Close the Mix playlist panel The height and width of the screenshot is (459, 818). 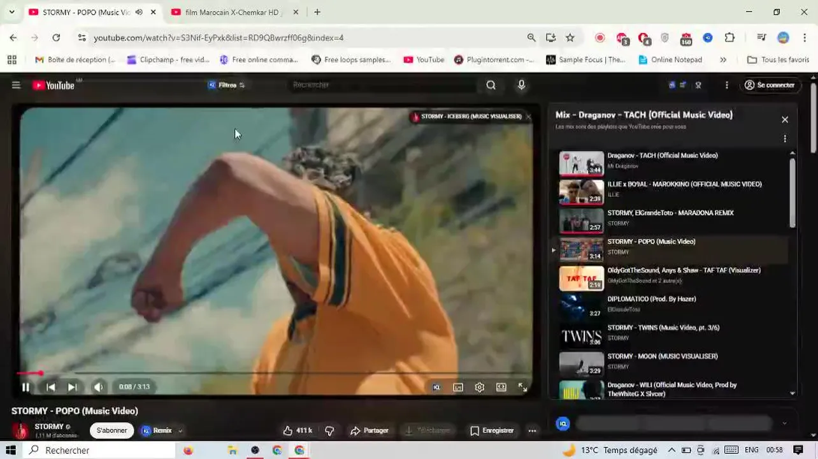[785, 119]
